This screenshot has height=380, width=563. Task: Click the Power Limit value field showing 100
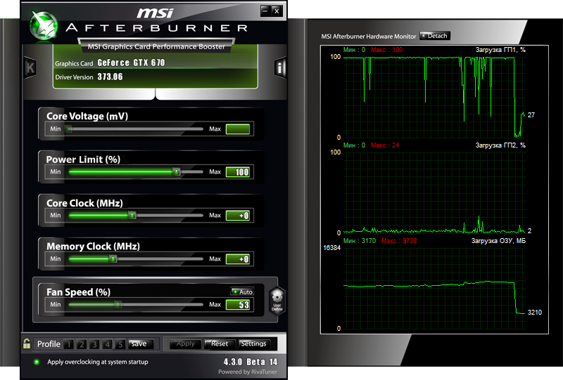click(x=238, y=172)
